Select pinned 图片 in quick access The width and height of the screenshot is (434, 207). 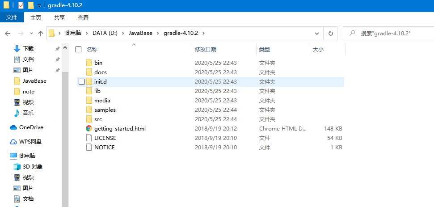[28, 70]
